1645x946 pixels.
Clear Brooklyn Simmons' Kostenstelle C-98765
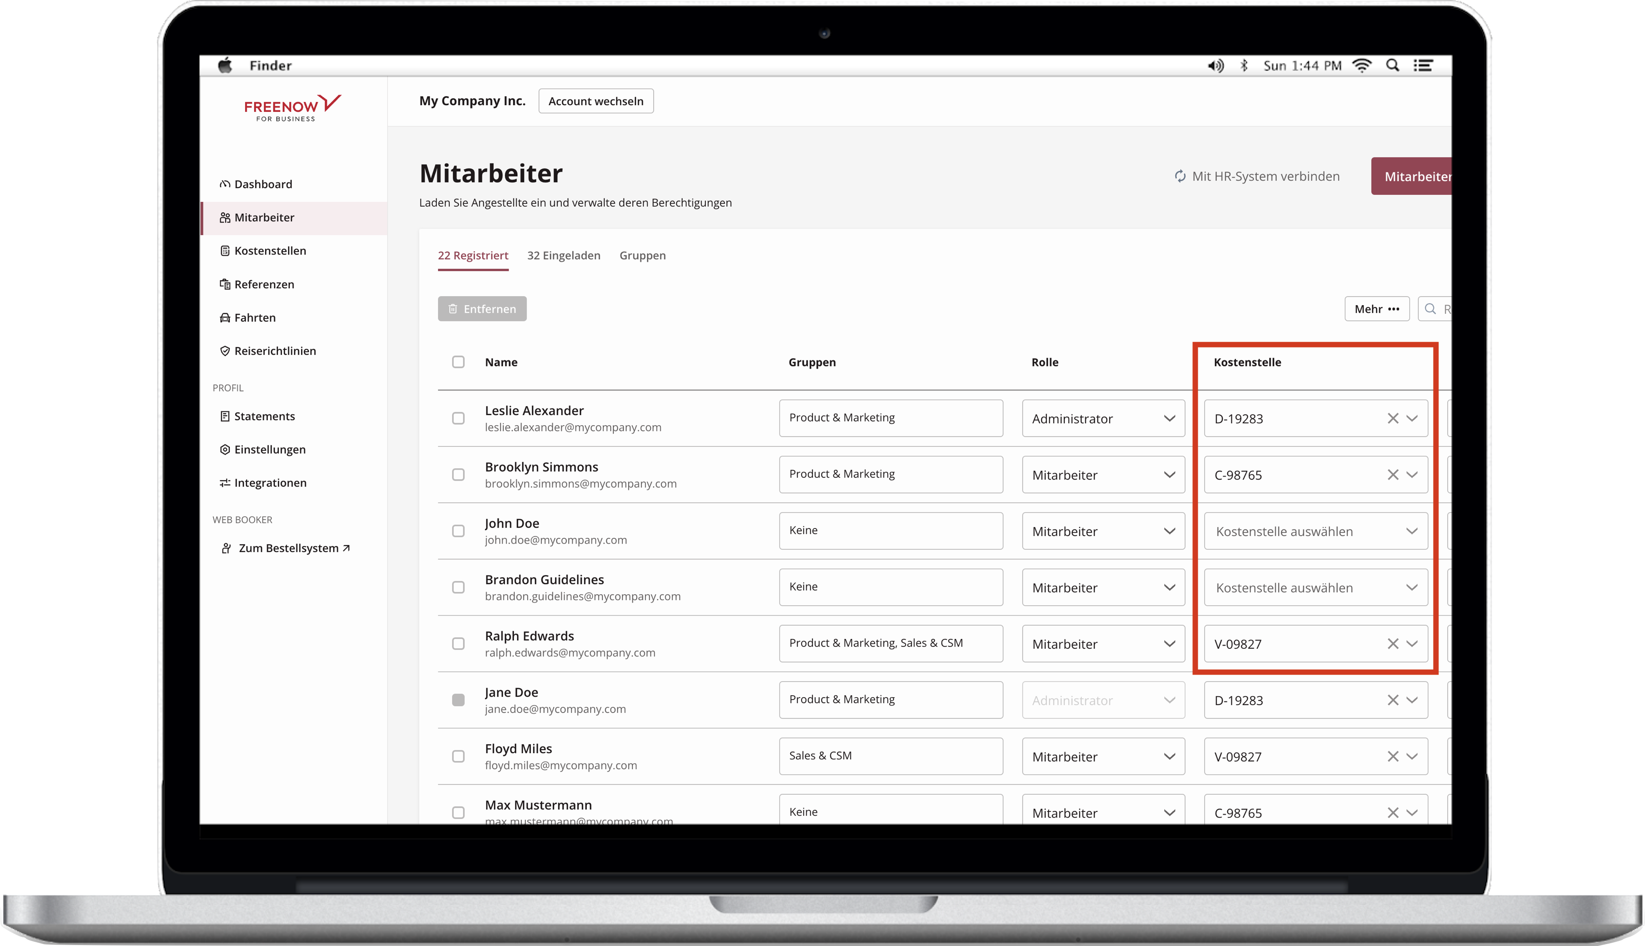tap(1392, 475)
